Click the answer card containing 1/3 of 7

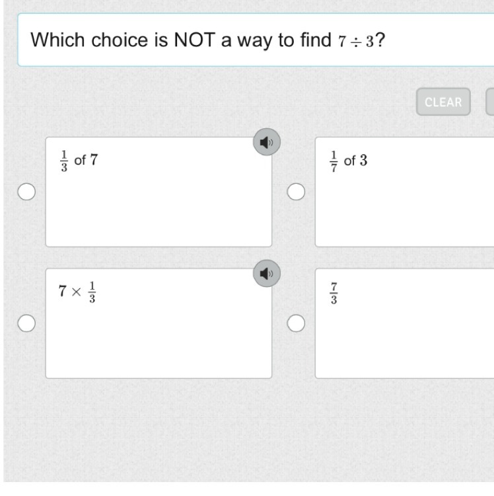159,198
